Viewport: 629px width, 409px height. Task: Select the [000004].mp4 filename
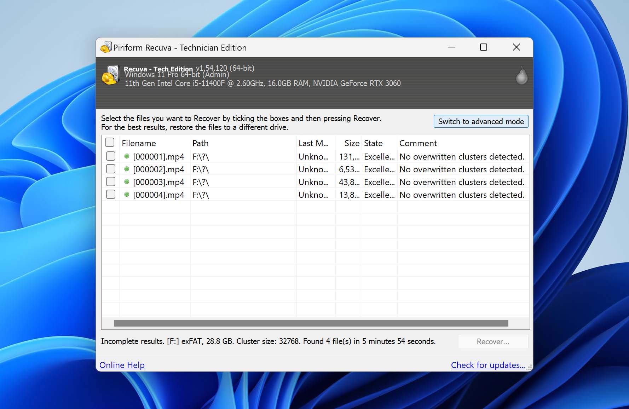(158, 195)
